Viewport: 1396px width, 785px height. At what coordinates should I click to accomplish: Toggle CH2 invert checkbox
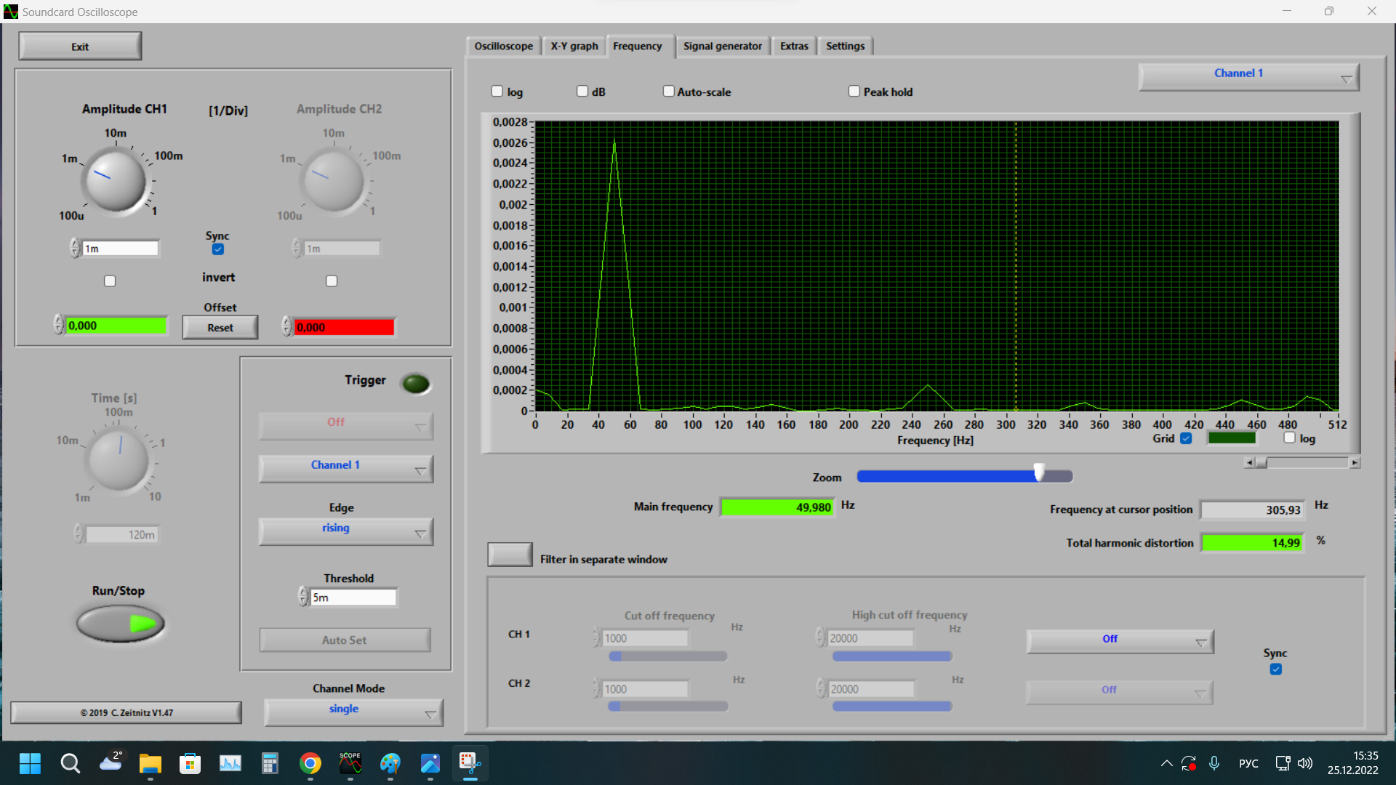pos(332,281)
